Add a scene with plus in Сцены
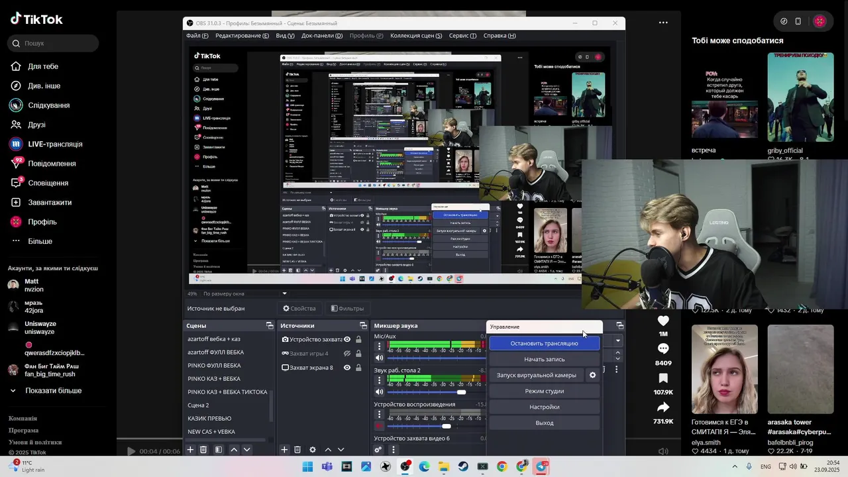This screenshot has height=477, width=848. (x=190, y=450)
